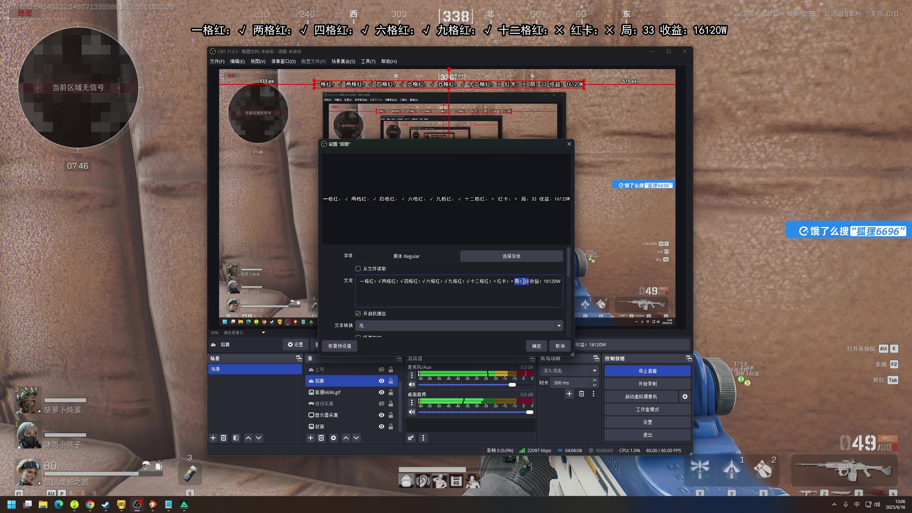Open scene filters icon in Scenes panel

236,438
